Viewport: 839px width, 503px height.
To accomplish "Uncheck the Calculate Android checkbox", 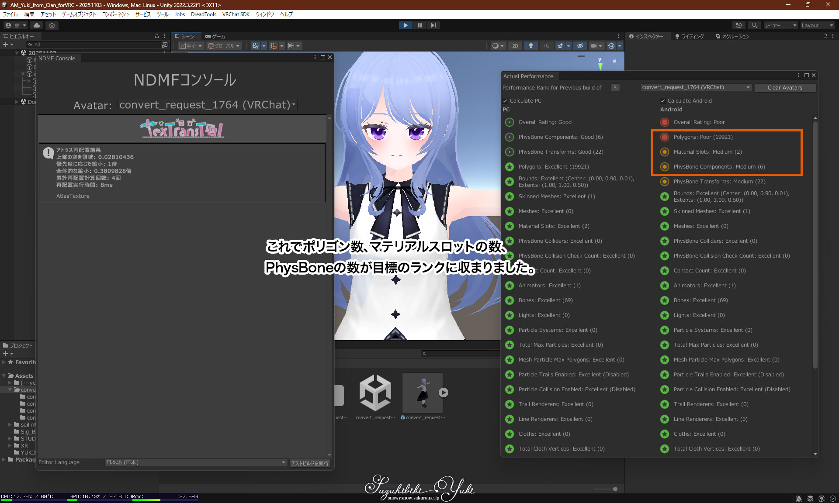I will point(663,101).
